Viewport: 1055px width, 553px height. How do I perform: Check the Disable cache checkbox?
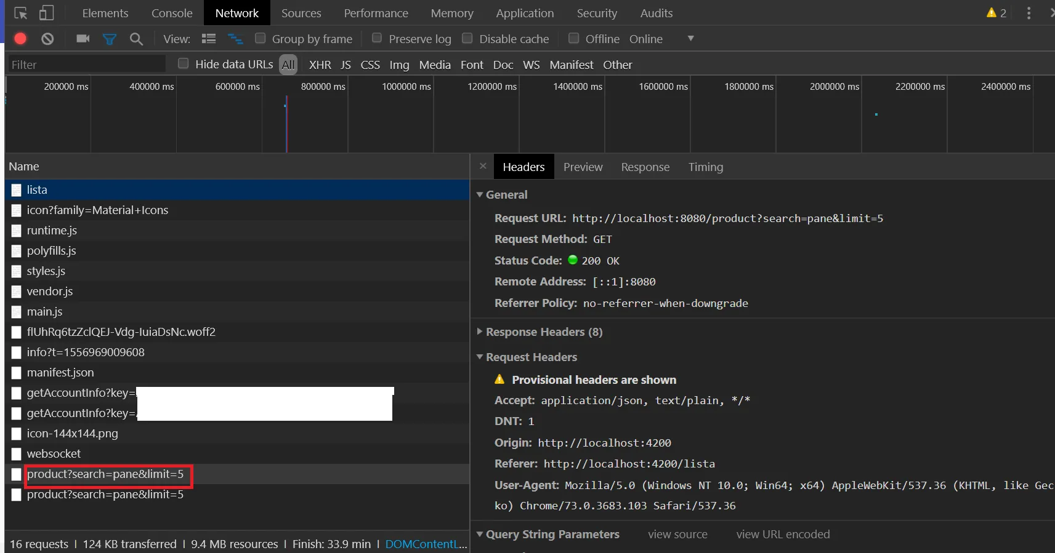[x=467, y=38]
